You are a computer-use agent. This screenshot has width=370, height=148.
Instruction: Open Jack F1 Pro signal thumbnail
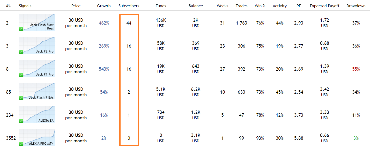[x=37, y=69]
